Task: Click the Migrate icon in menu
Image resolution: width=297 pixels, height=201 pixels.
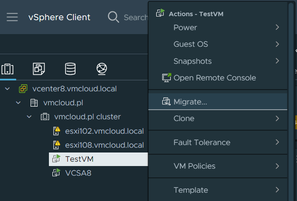Action: click(x=166, y=102)
